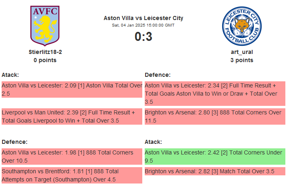
Task: Select Aston Villa Win or Draw bet
Action: [x=215, y=94]
